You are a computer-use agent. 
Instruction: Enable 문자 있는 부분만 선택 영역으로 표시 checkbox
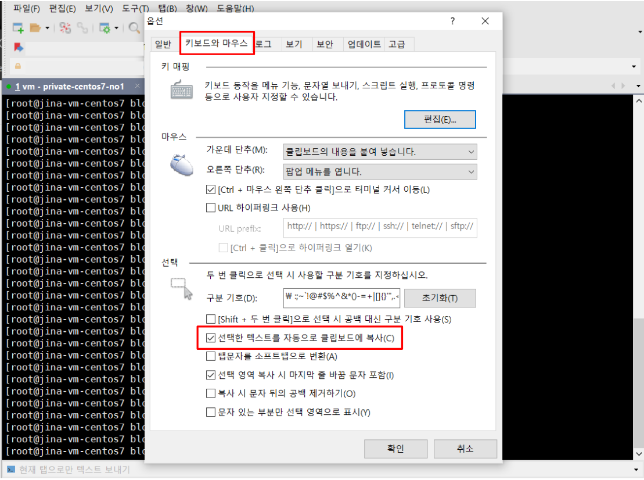[211, 412]
